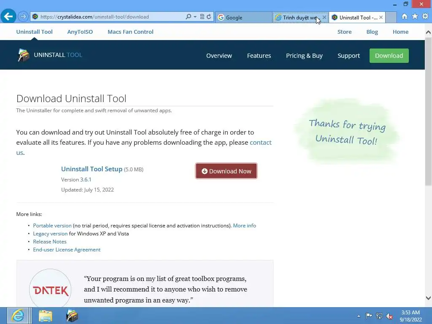
Task: Open the Portable version link
Action: coord(52,226)
